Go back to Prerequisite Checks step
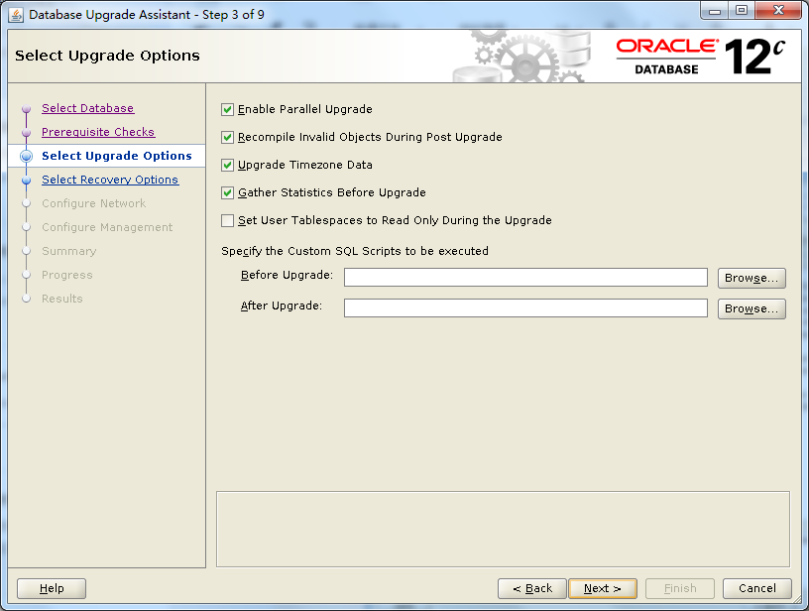Screen dimensions: 809x611 tap(97, 132)
